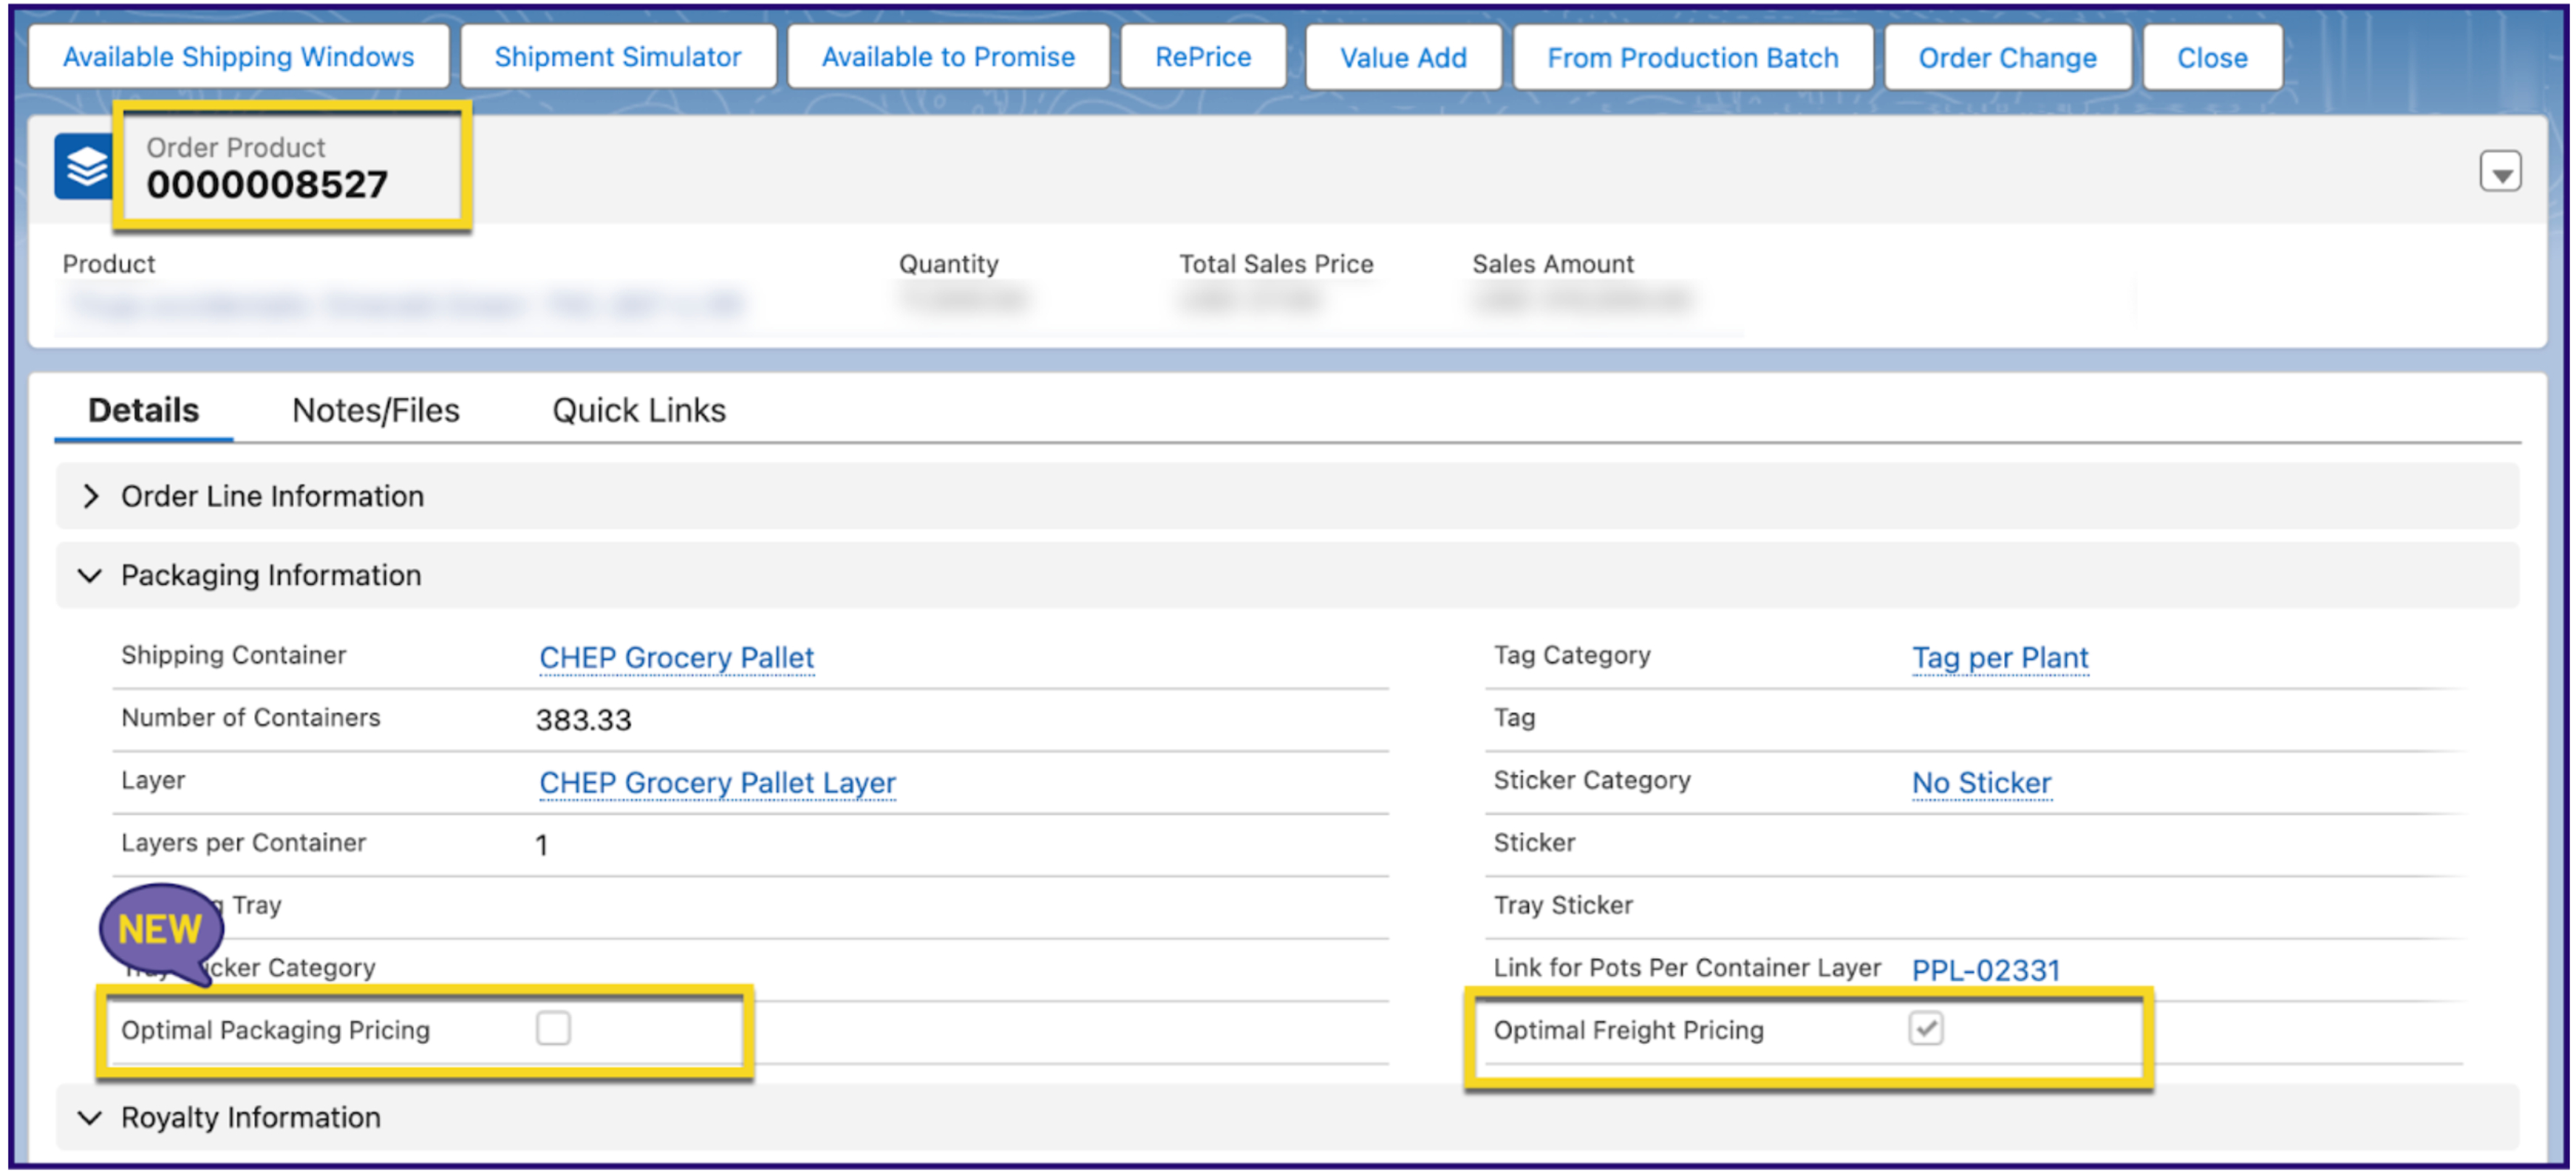Switch to the Details tab

coord(143,410)
